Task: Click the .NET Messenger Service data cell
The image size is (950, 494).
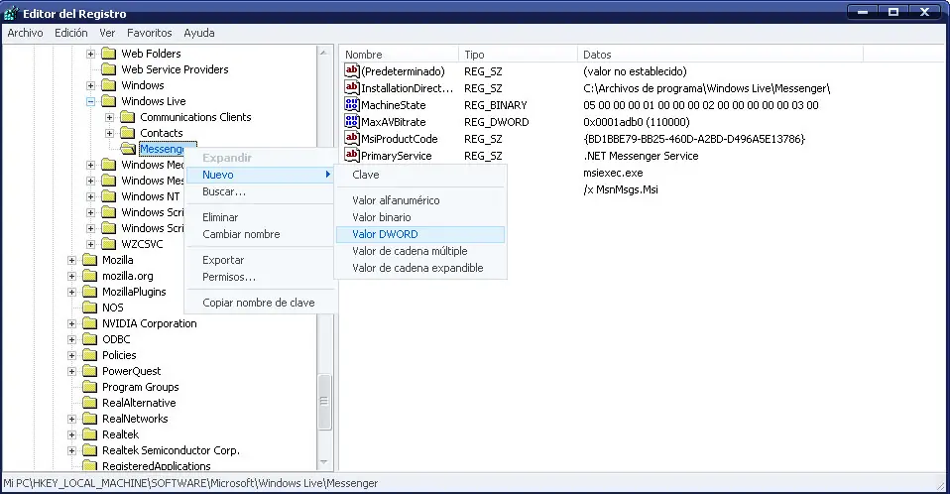Action: (x=641, y=156)
